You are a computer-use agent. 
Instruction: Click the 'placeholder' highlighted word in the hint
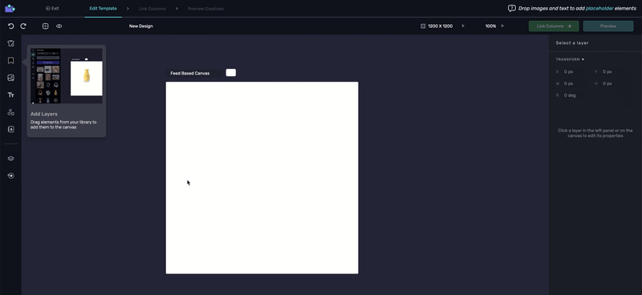[x=599, y=9]
